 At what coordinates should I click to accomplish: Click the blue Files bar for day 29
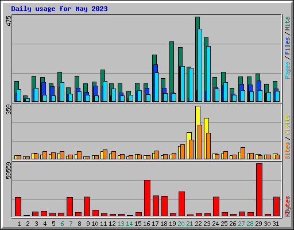coord(259,86)
